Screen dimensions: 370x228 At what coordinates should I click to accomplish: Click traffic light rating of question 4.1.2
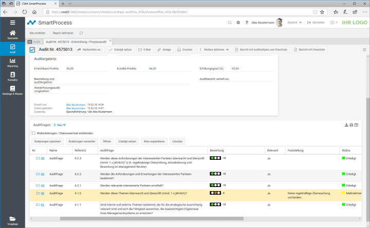[215, 193]
